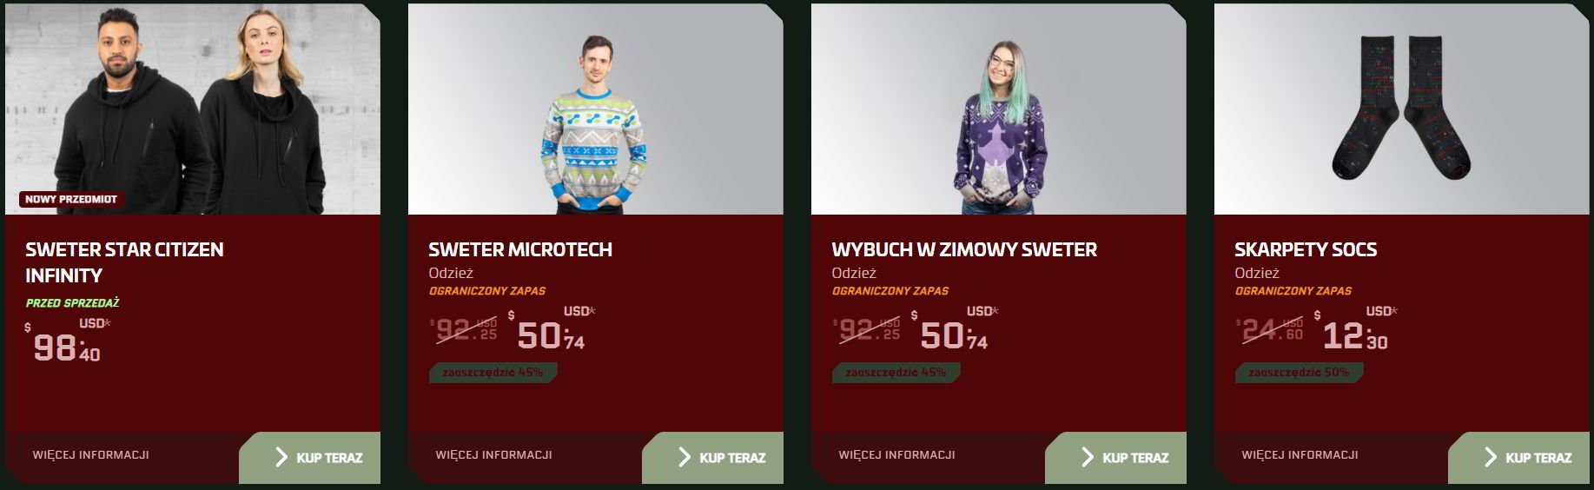The height and width of the screenshot is (490, 1594).
Task: Click the chevron icon on Sweter Microtech's Kup Teraz
Action: pos(684,457)
